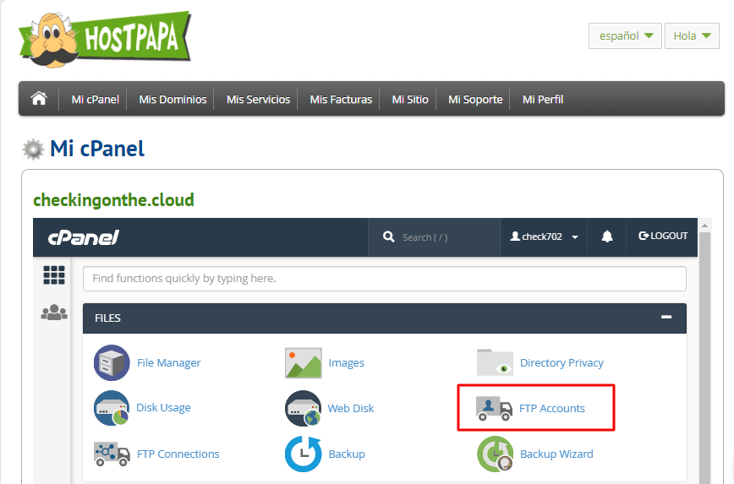This screenshot has height=484, width=734.
Task: Open the Mi Soporte menu item
Action: tap(475, 99)
